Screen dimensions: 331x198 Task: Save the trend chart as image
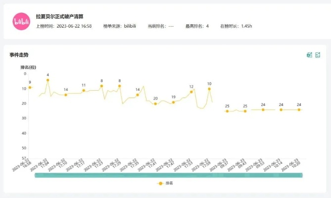[318, 55]
